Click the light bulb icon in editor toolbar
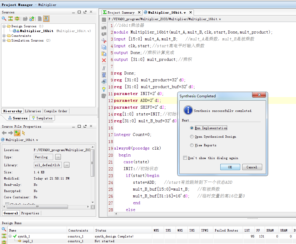This screenshot has width=296, height=244. tap(104, 89)
